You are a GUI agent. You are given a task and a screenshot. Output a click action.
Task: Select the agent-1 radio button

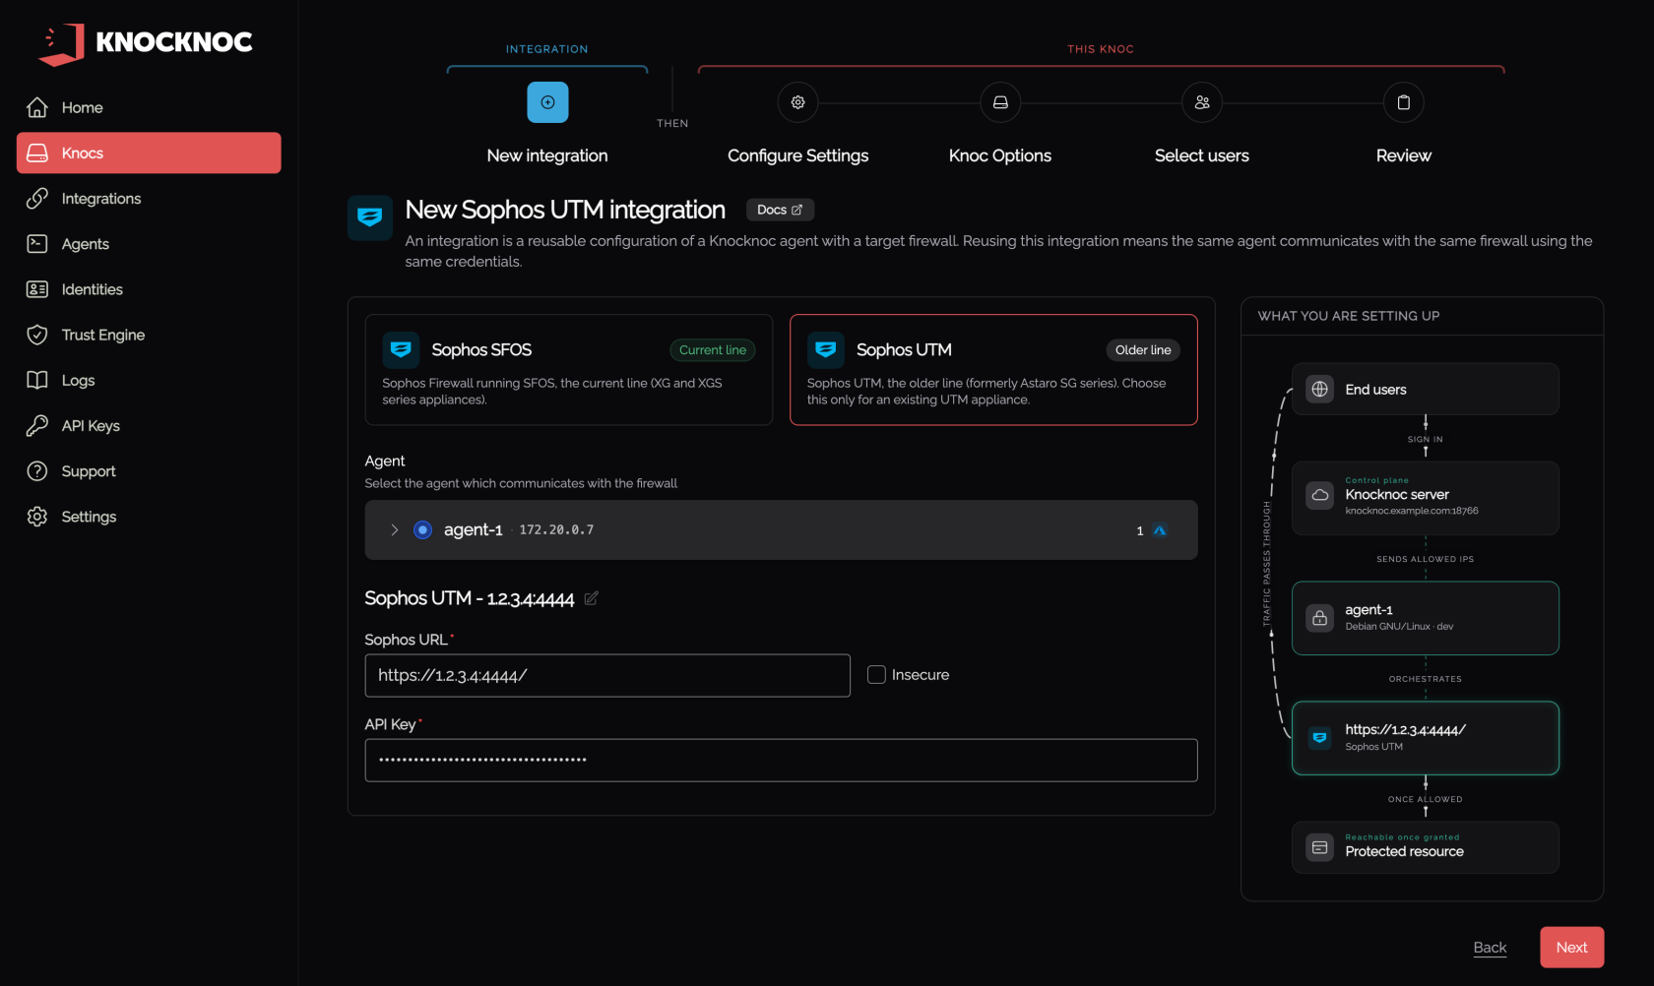422,530
